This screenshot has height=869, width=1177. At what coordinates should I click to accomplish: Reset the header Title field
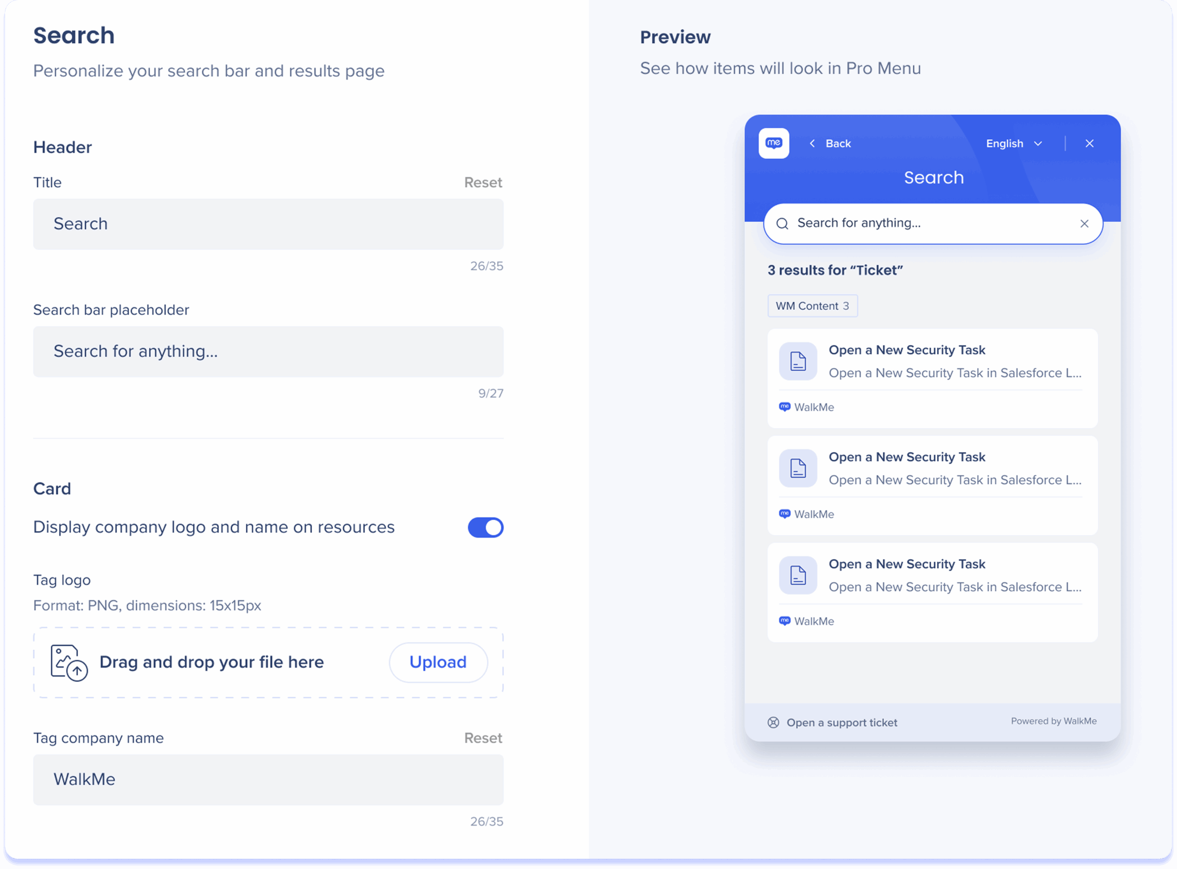point(483,182)
